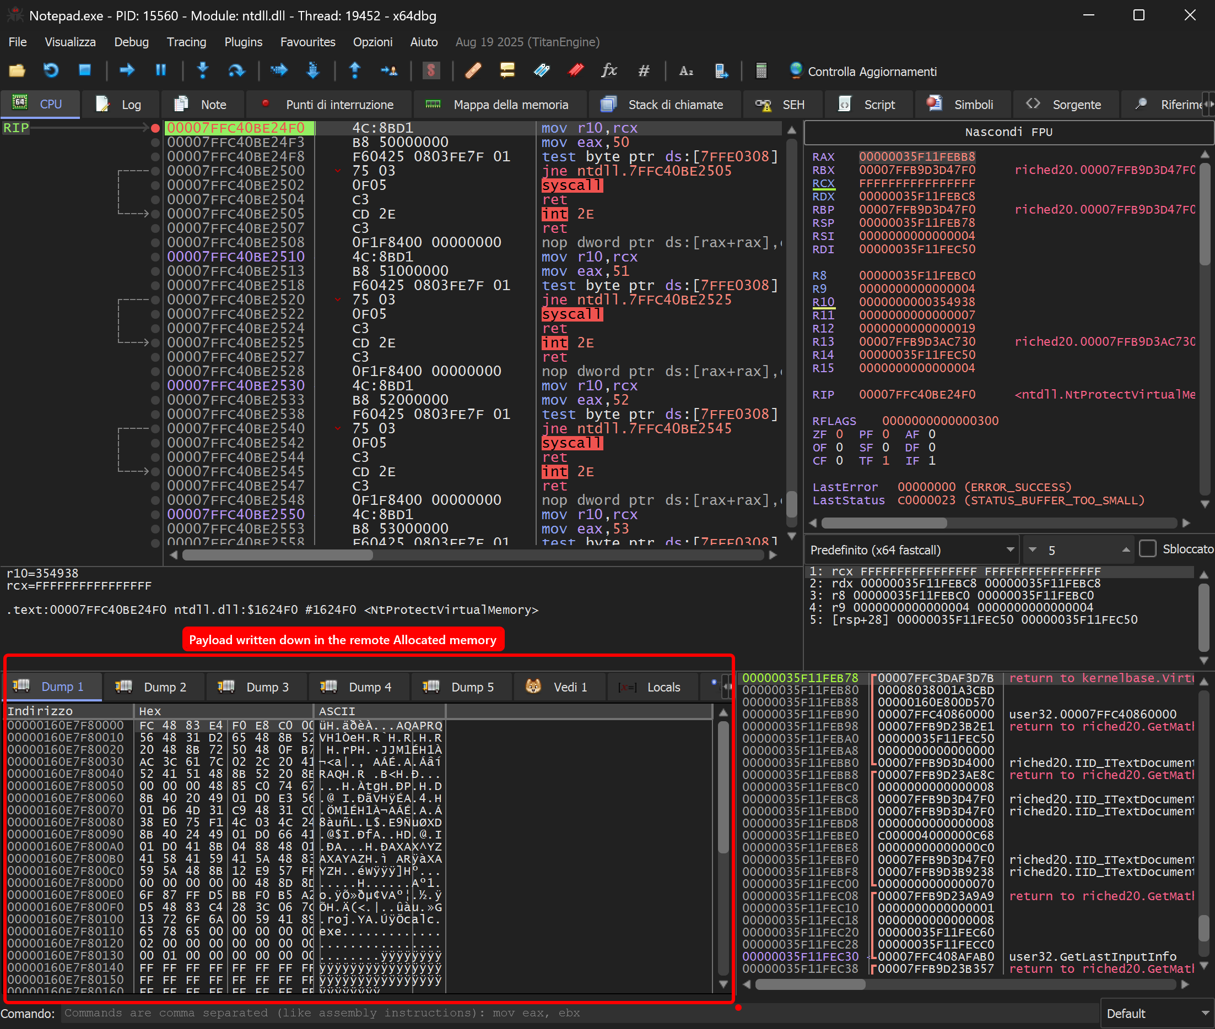Viewport: 1215px width, 1029px height.
Task: Restart debugging with the restart icon
Action: (x=51, y=70)
